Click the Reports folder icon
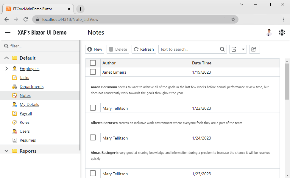Screen dimensions: 290x178 [15, 151]
